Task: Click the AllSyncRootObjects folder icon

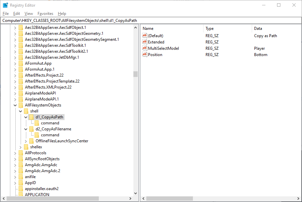Action: click(21, 159)
